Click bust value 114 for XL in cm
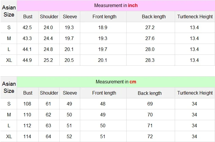Viewport: 215px width, 142px height. point(27,136)
